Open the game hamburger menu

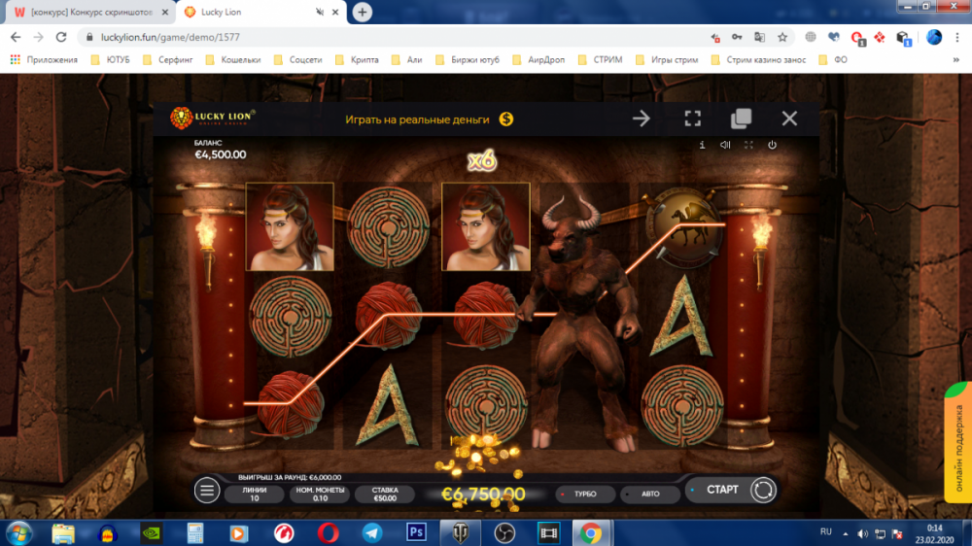(x=207, y=491)
